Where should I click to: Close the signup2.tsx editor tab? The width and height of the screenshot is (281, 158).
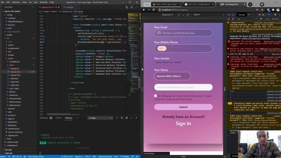59,7
